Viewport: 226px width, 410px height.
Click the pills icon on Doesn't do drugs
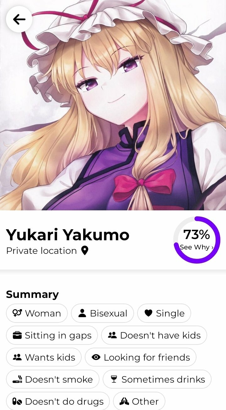coord(17,401)
